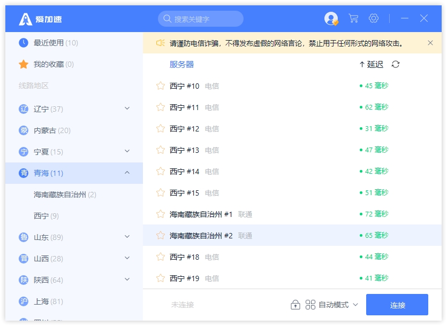Click the 未连接 status text

click(x=183, y=305)
